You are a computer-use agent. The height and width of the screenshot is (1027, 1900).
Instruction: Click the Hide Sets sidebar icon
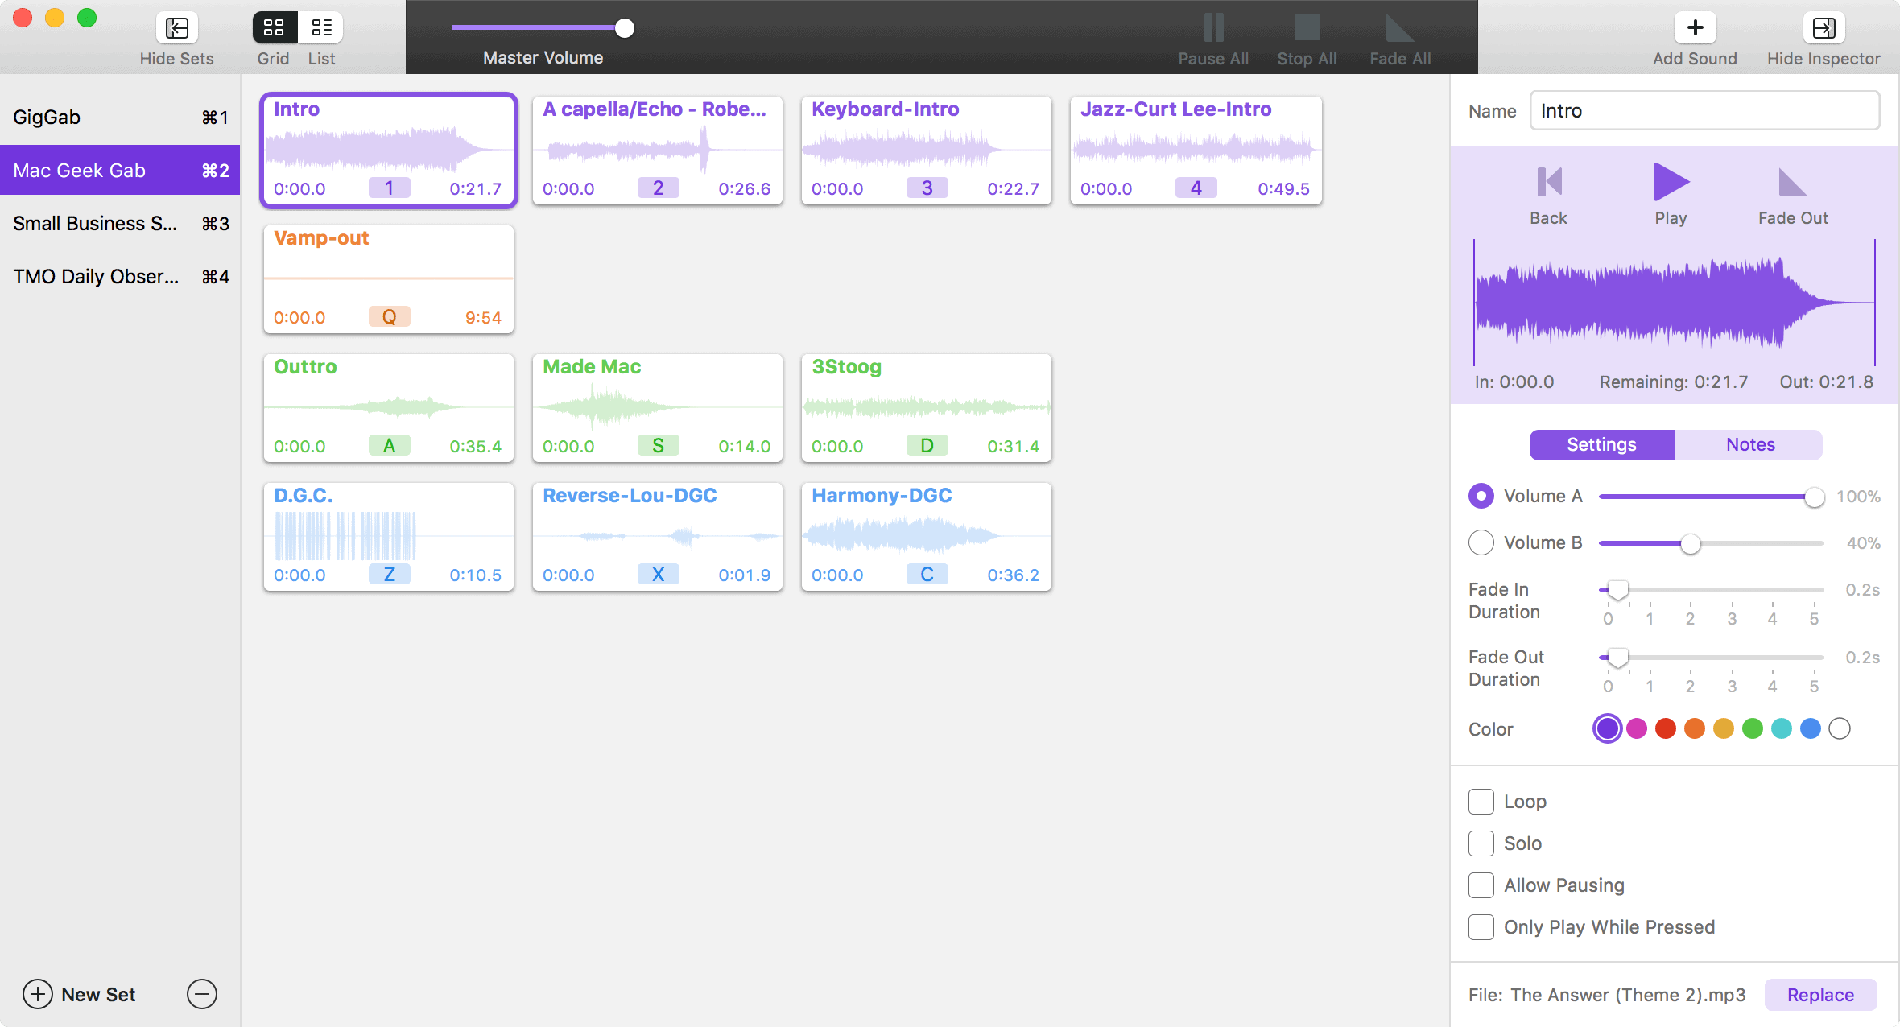pos(176,28)
